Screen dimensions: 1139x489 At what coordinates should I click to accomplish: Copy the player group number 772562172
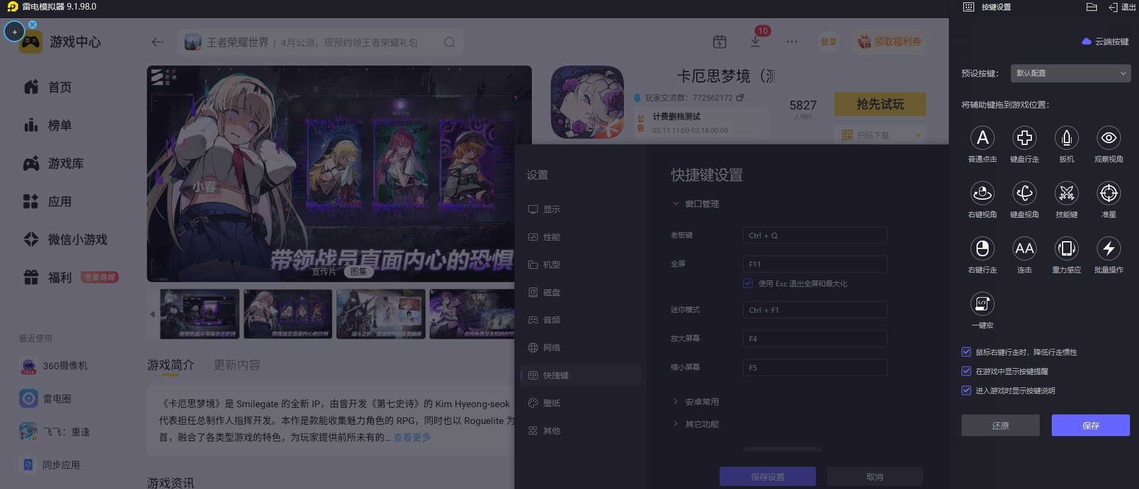click(740, 97)
